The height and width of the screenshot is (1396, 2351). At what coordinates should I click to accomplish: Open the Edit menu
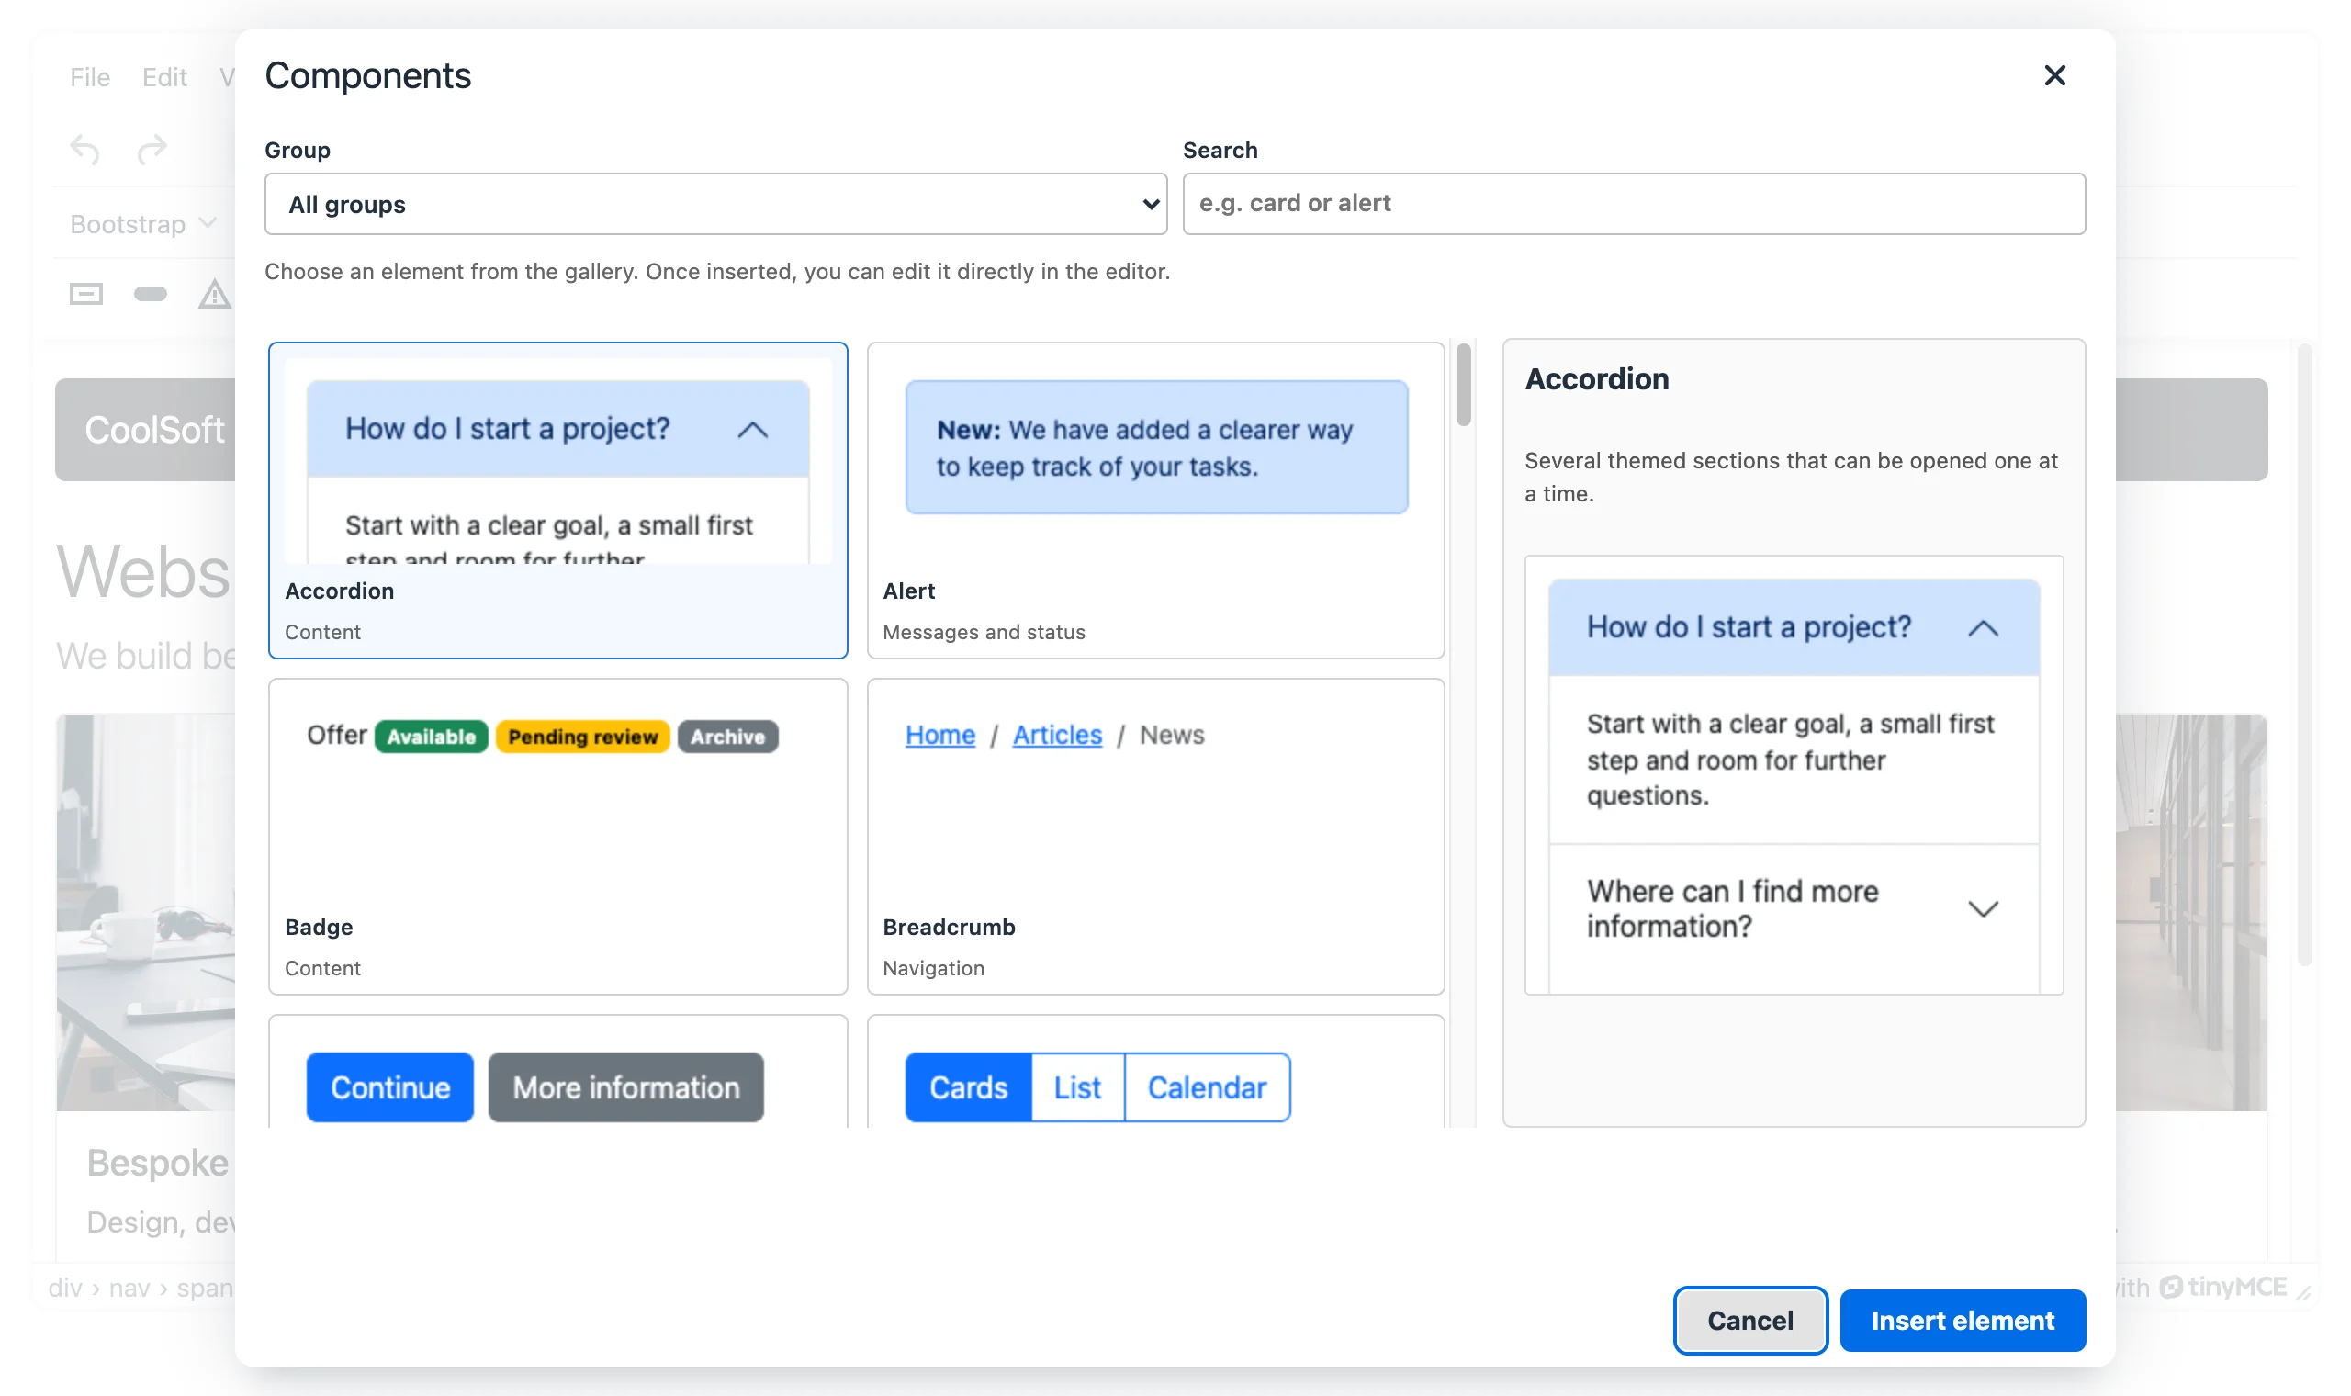click(x=164, y=77)
